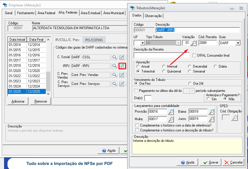The height and width of the screenshot is (169, 248).
Task: Click Gravar to save the tributo
Action: click(211, 162)
